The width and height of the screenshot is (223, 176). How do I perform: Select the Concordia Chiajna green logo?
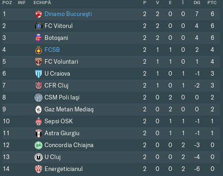pyautogui.click(x=39, y=145)
